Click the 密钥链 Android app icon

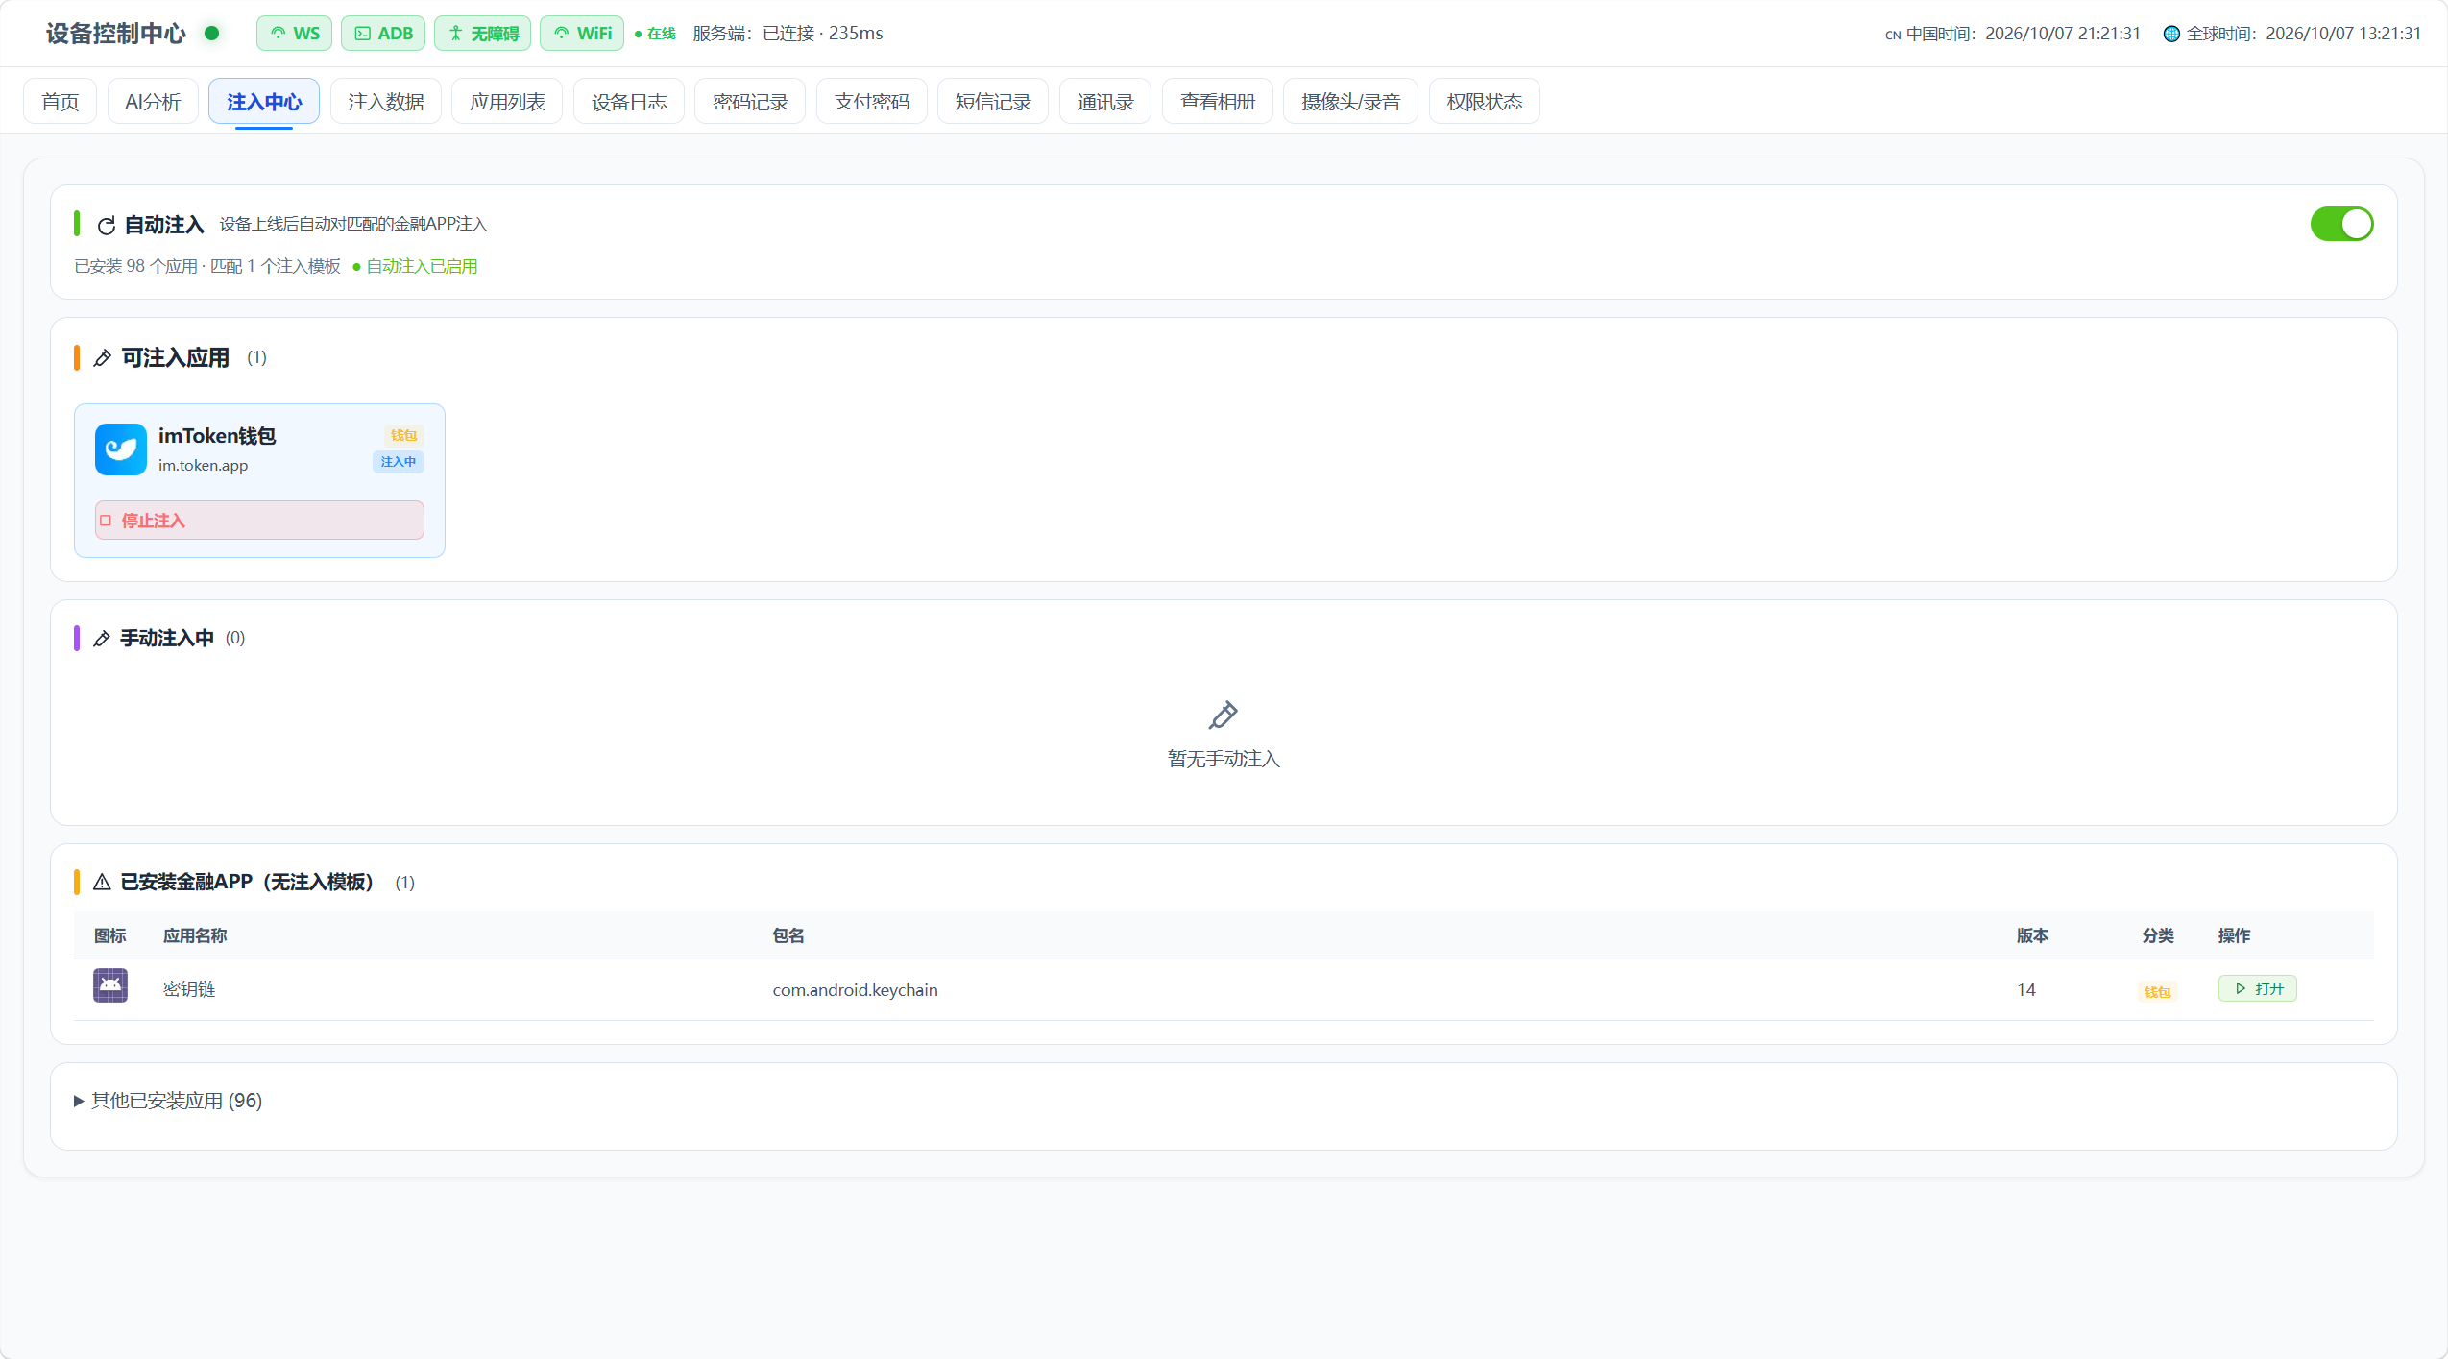[x=110, y=985]
